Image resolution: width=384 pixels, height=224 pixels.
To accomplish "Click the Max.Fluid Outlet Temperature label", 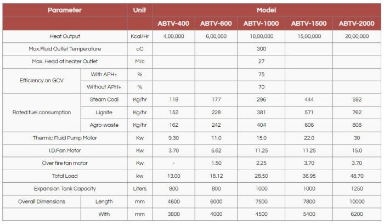I will click(65, 49).
